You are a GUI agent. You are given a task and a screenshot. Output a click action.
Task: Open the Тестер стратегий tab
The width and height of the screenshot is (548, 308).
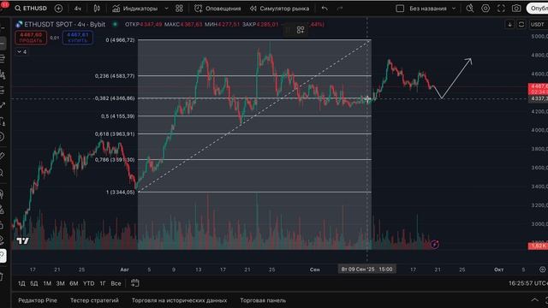(94, 300)
